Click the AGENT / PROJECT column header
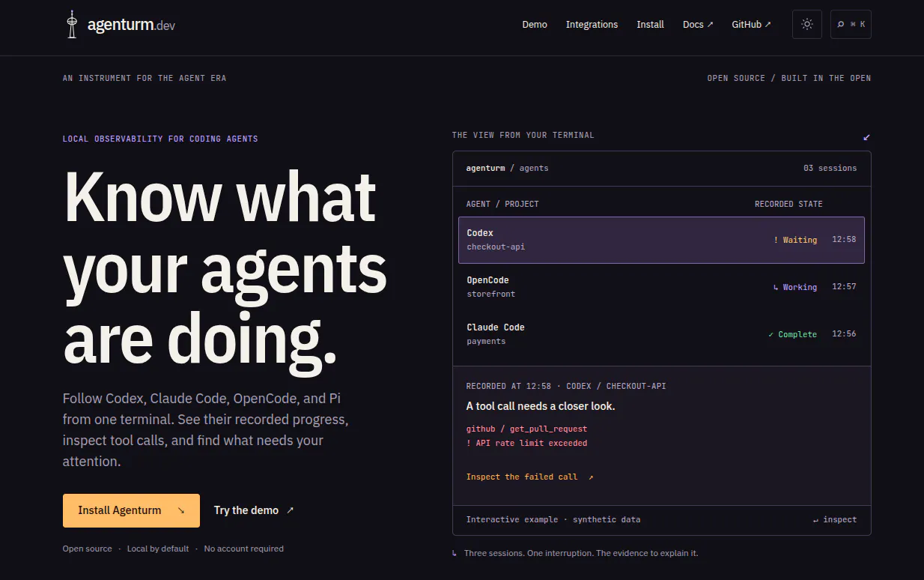This screenshot has height=580, width=924. pos(502,204)
